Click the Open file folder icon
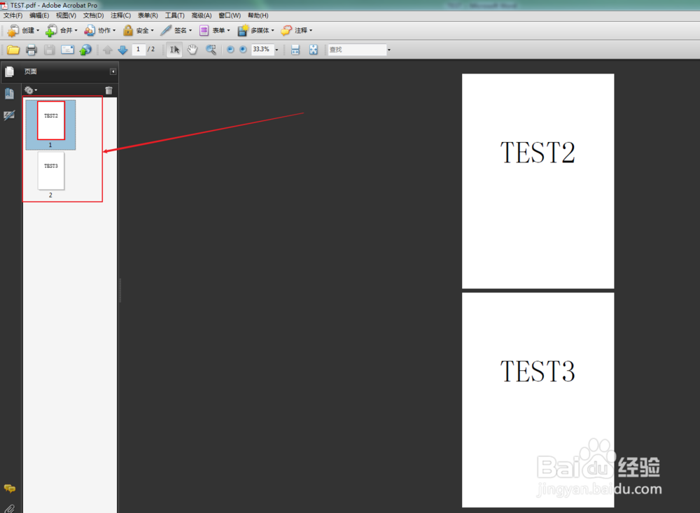Viewport: 700px width, 513px height. tap(13, 50)
